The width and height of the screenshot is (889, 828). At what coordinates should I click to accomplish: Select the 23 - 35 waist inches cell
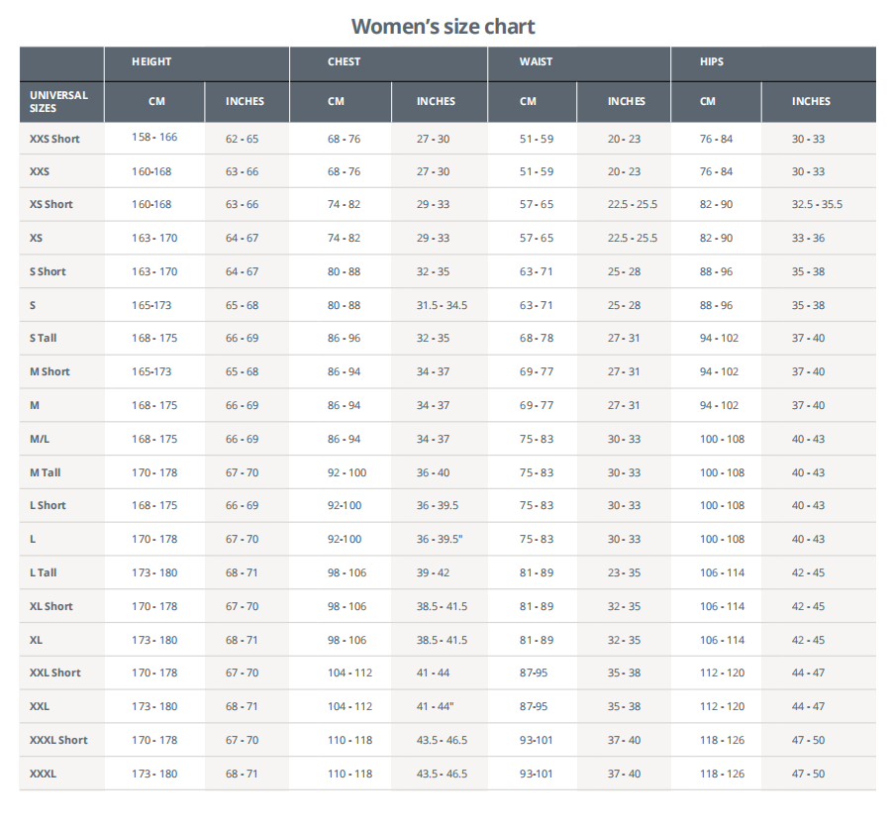(624, 572)
